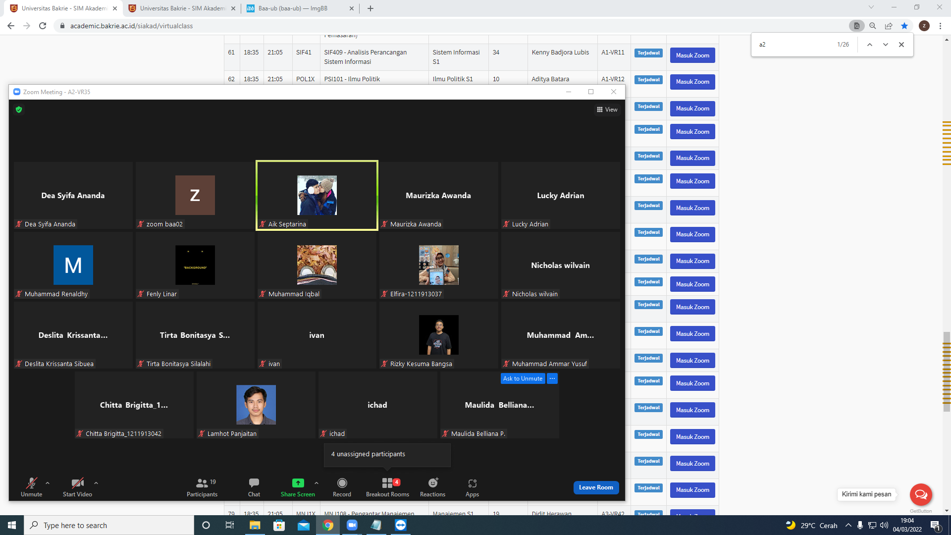Open TeamViewer from the taskbar
Viewport: 951px width, 535px height.
401,525
